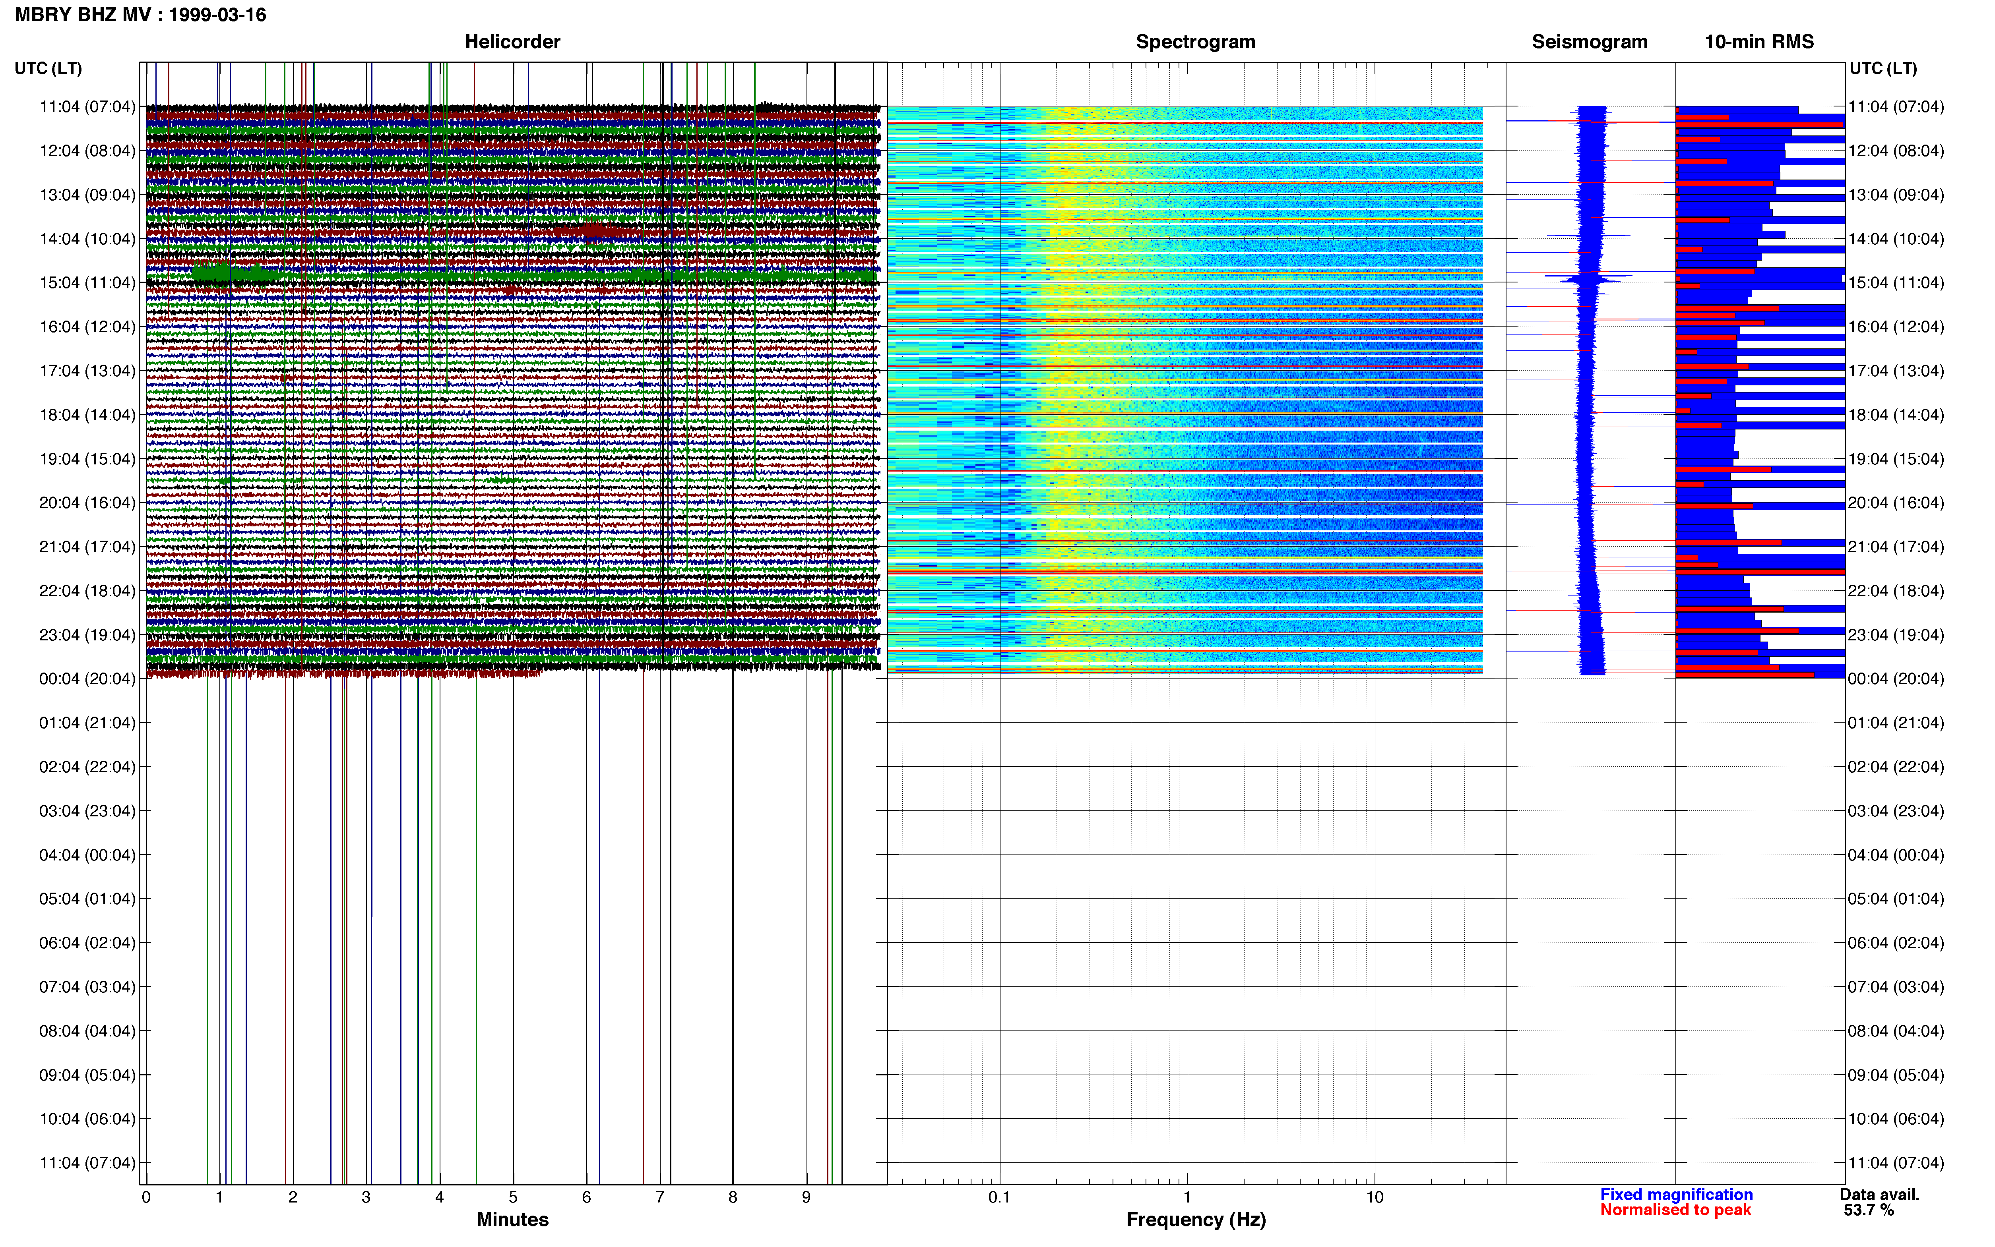Viewport: 1995px width, 1247px height.
Task: Click the 'UTC (LT)' label beside the RMS panel
Action: [1883, 68]
